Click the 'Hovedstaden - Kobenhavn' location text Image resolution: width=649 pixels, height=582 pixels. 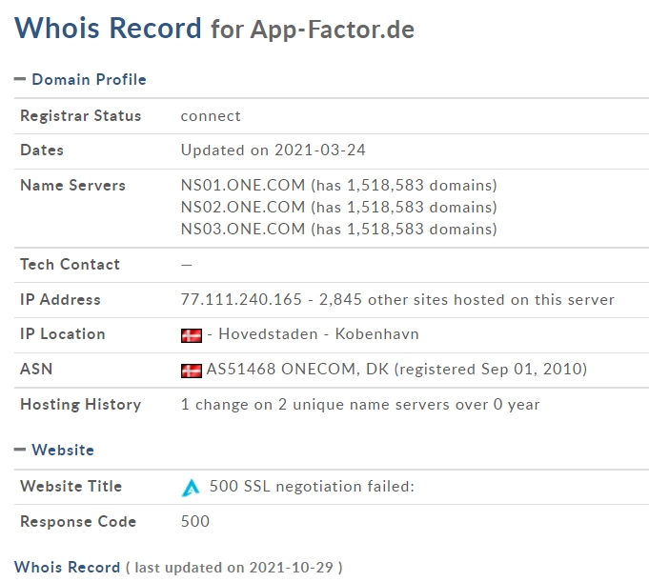pos(318,333)
